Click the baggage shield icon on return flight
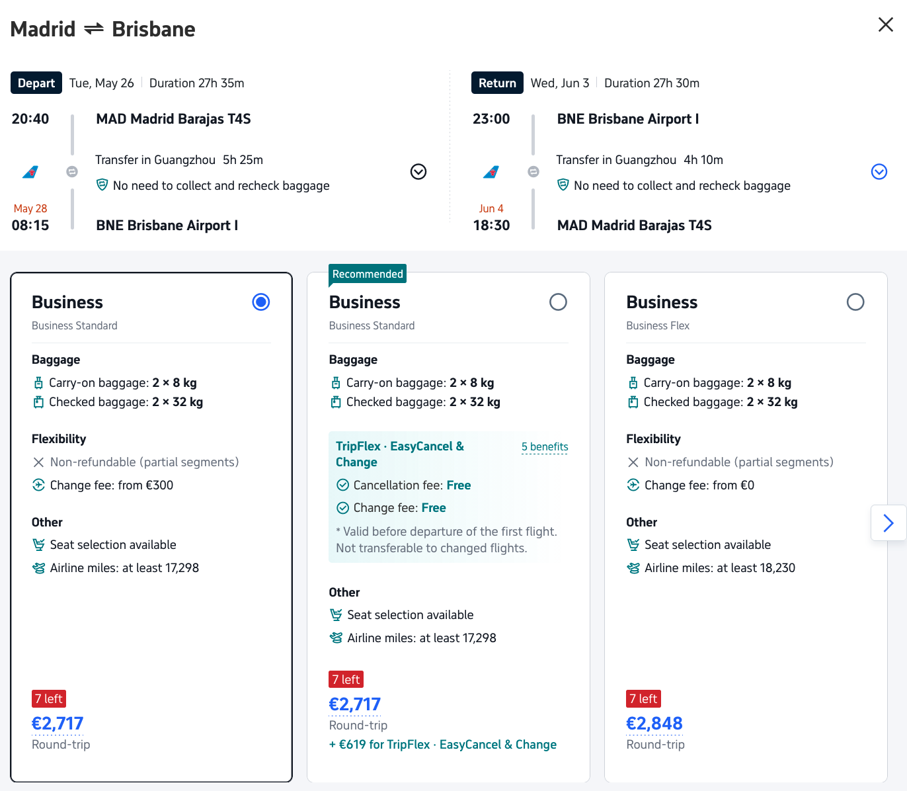This screenshot has width=907, height=791. tap(563, 185)
